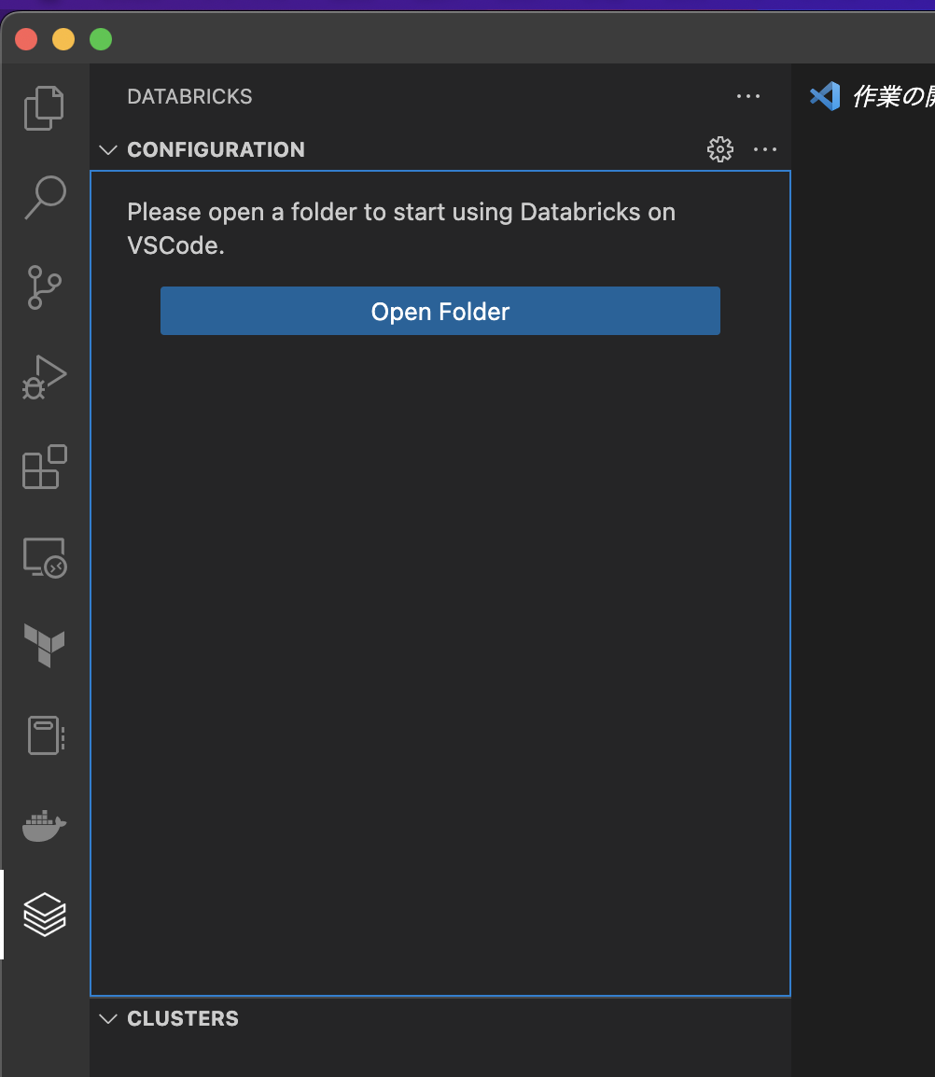Viewport: 935px width, 1077px height.
Task: Open Source Control view
Action: click(45, 287)
